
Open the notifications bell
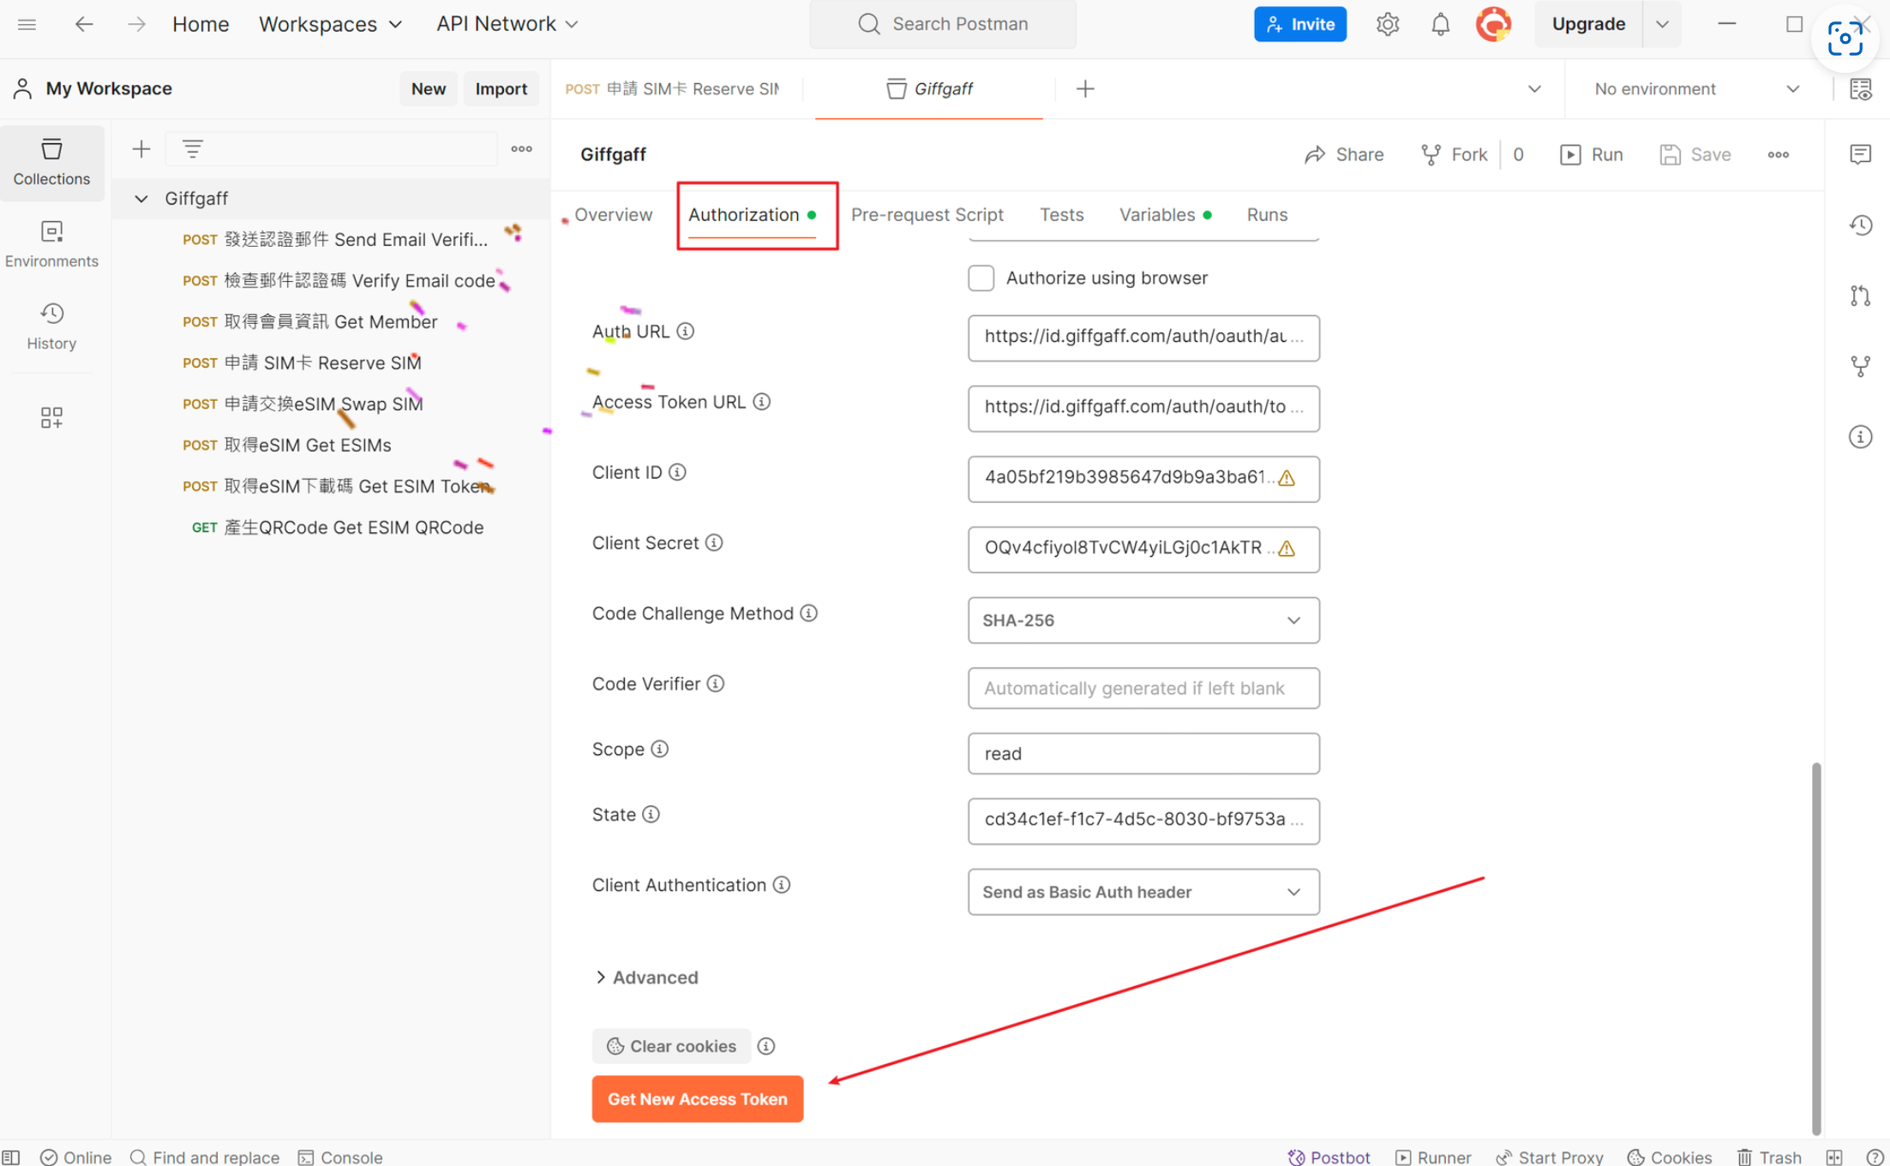1440,24
